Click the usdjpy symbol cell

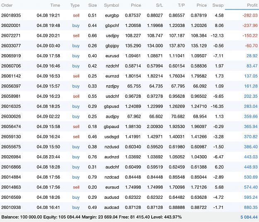coord(112,36)
